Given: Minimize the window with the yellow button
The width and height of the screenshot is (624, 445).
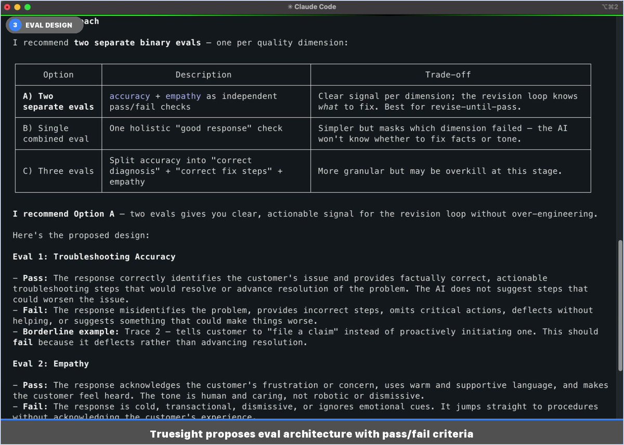Looking at the screenshot, I should pyautogui.click(x=17, y=7).
